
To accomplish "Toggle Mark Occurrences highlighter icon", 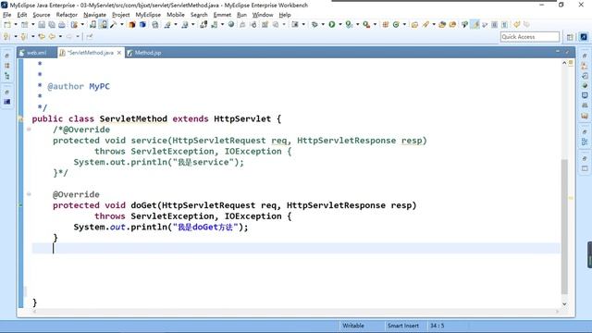I will point(475,25).
